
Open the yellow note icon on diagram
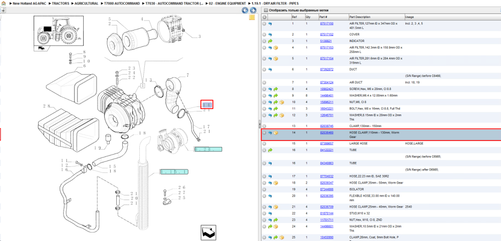coord(252,17)
